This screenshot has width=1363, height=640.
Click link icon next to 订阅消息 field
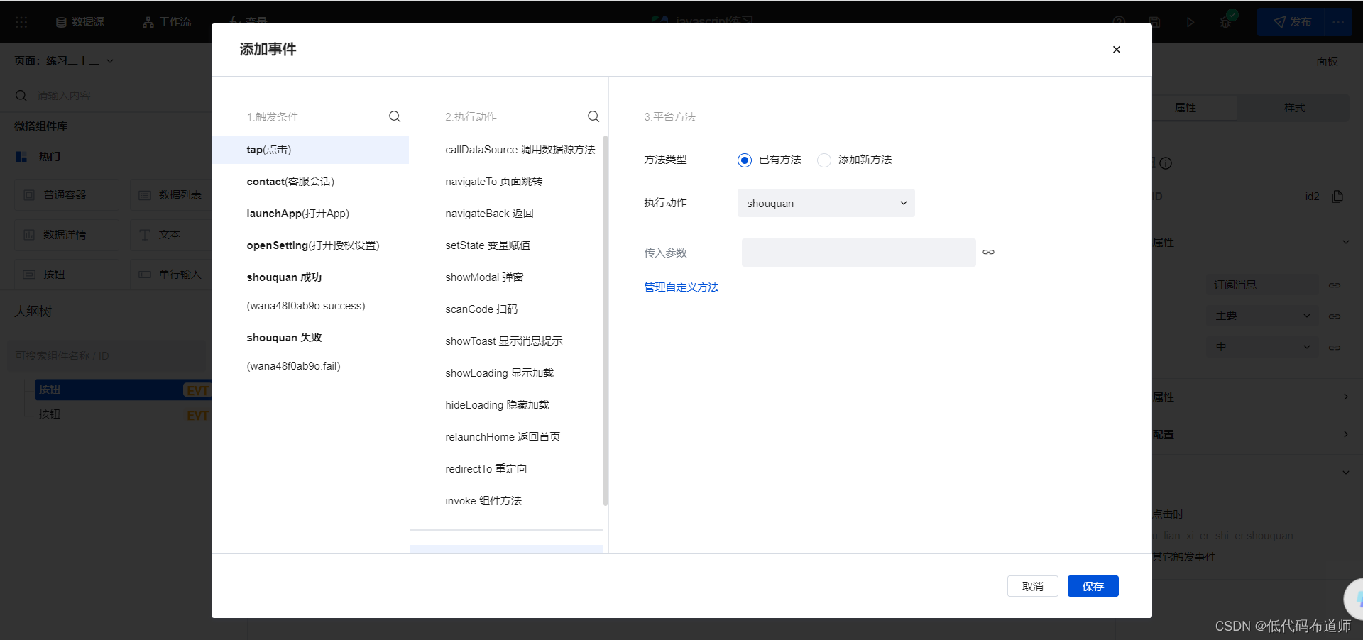click(1335, 285)
